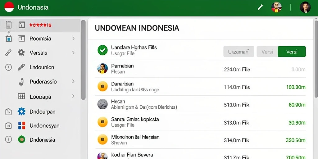Image resolution: width=318 pixels, height=159 pixels.
Task: Click the sidebar vertical scrollbar thumb
Action: pyautogui.click(x=83, y=60)
